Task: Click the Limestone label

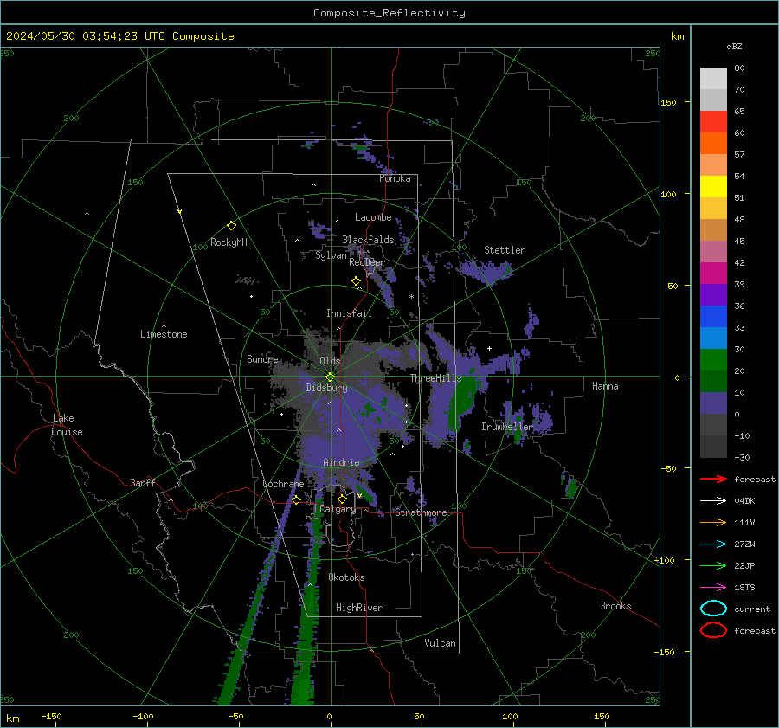Action: click(164, 334)
